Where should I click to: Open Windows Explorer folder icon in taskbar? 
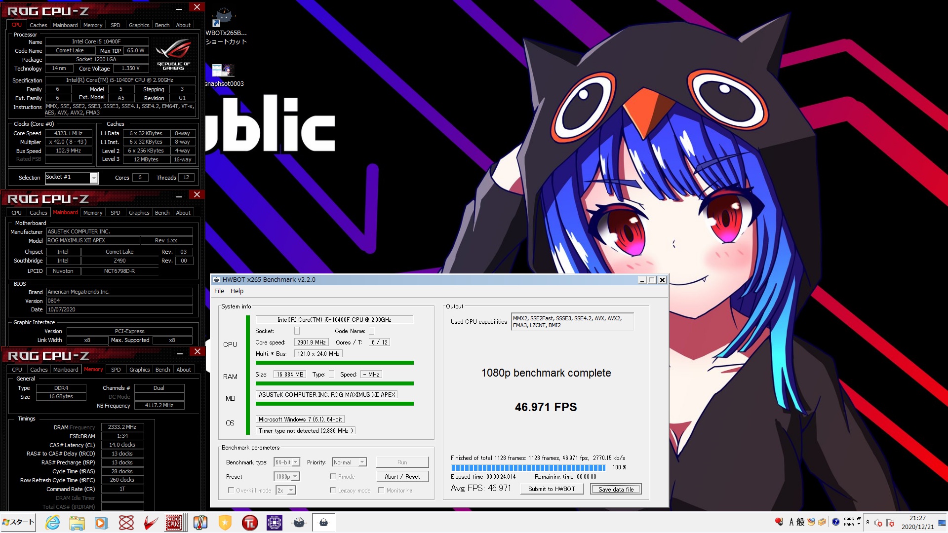pyautogui.click(x=77, y=523)
